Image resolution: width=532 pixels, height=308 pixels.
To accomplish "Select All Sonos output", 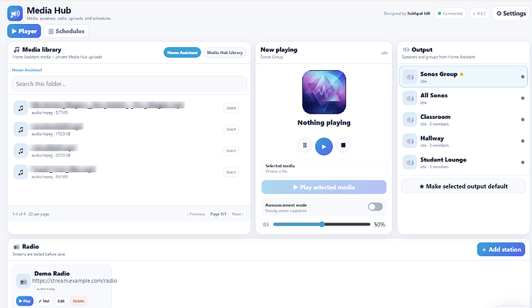I will 463,98.
